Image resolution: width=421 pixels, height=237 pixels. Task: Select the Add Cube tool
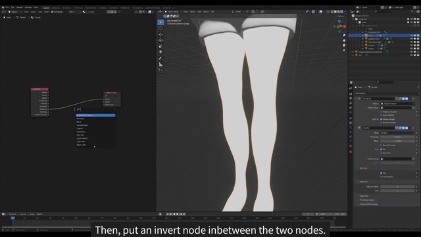point(161,70)
